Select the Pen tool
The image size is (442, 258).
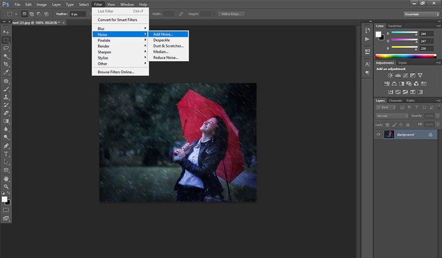[x=6, y=146]
